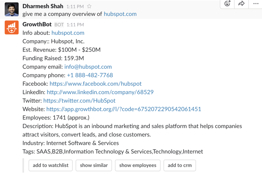262x174 pixels.
Task: Click the show employees button
Action: tap(138, 165)
